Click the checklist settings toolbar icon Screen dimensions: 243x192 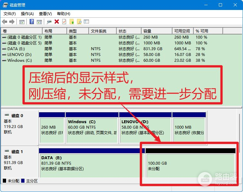coord(86,22)
